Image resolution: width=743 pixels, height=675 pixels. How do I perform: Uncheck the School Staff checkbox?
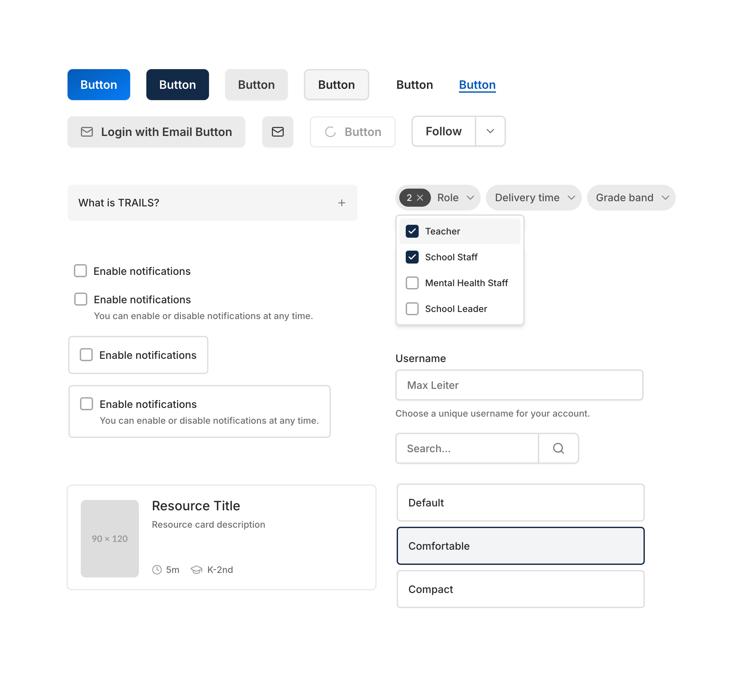(x=412, y=257)
